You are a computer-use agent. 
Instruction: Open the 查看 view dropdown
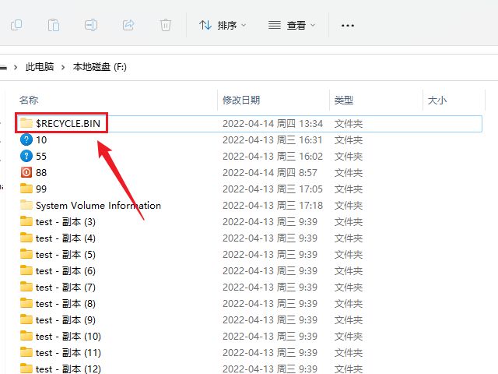pos(292,25)
